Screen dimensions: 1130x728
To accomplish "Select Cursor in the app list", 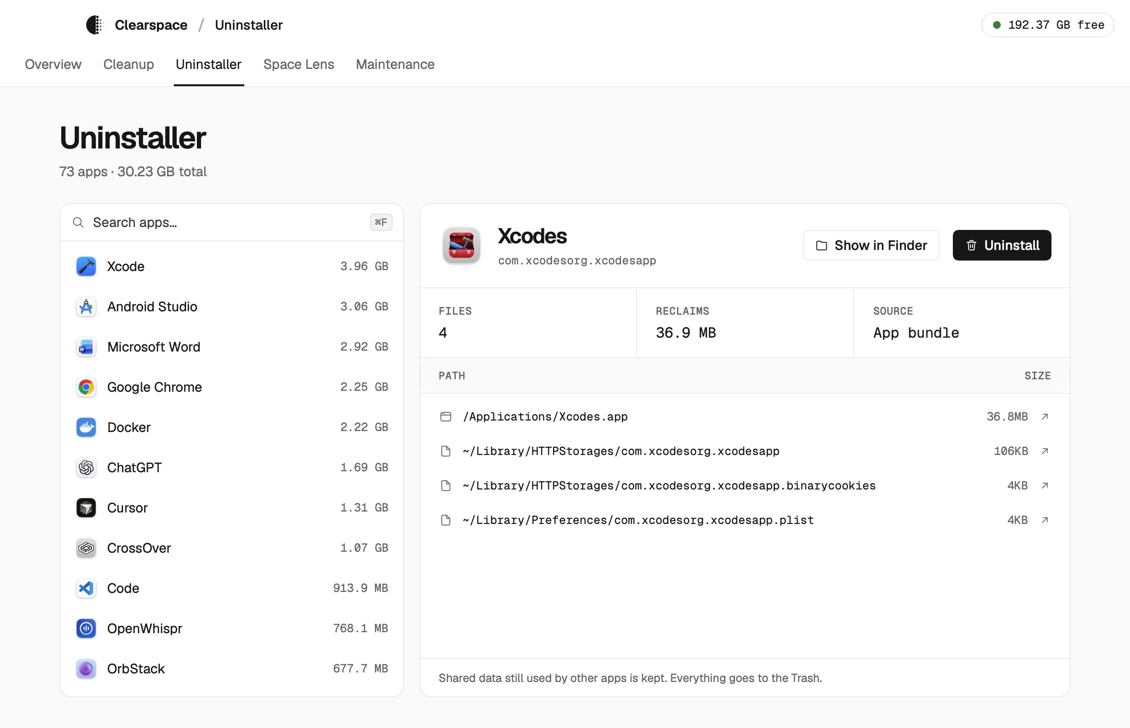I will pos(232,508).
